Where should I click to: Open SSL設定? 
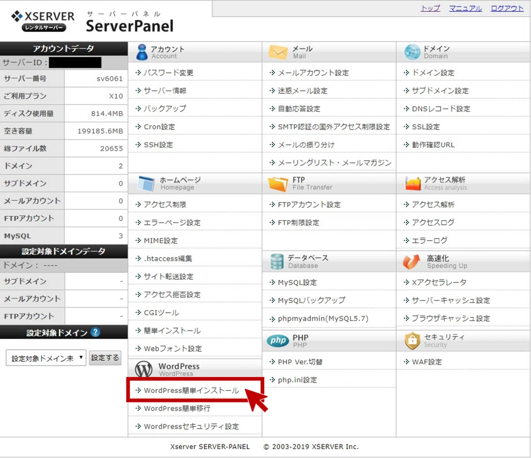[x=426, y=127]
